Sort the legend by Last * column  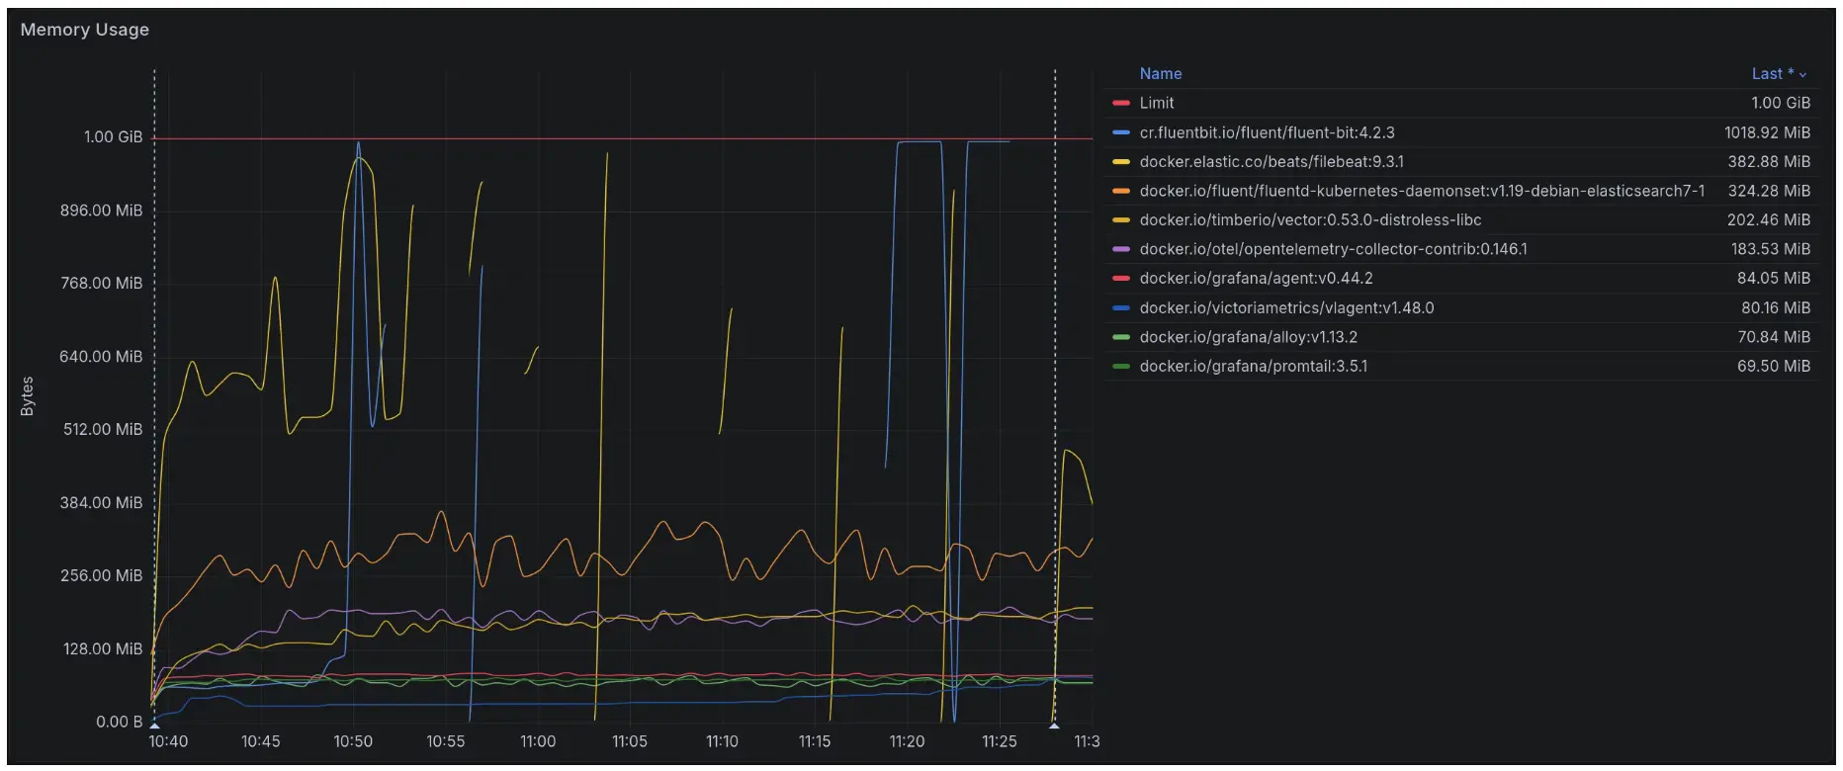[x=1772, y=73]
